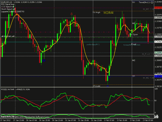Click the 1.30885 price scale value
The width and height of the screenshot is (162, 122).
pyautogui.click(x=158, y=60)
